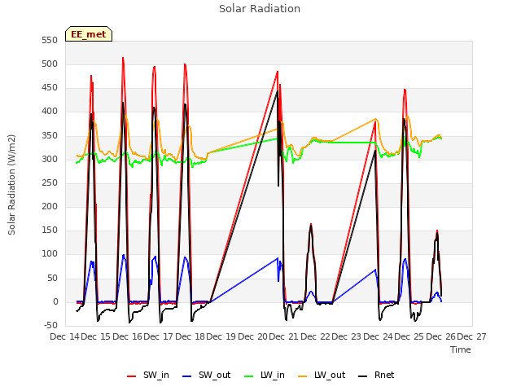This screenshot has height=391, width=521.
Task: Click the 100 y-axis tick label
Action: point(50,254)
